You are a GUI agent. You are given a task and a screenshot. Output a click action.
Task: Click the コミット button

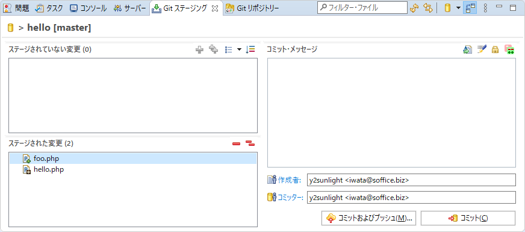tap(468, 218)
